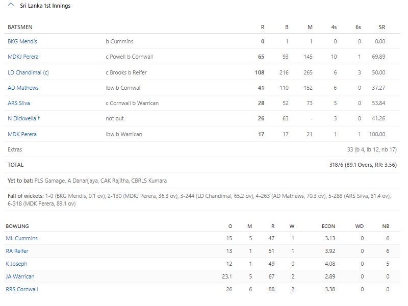Collapse the Sri Lanka 1st Innings section
Viewport: 408px width, 306px height.
11,6
